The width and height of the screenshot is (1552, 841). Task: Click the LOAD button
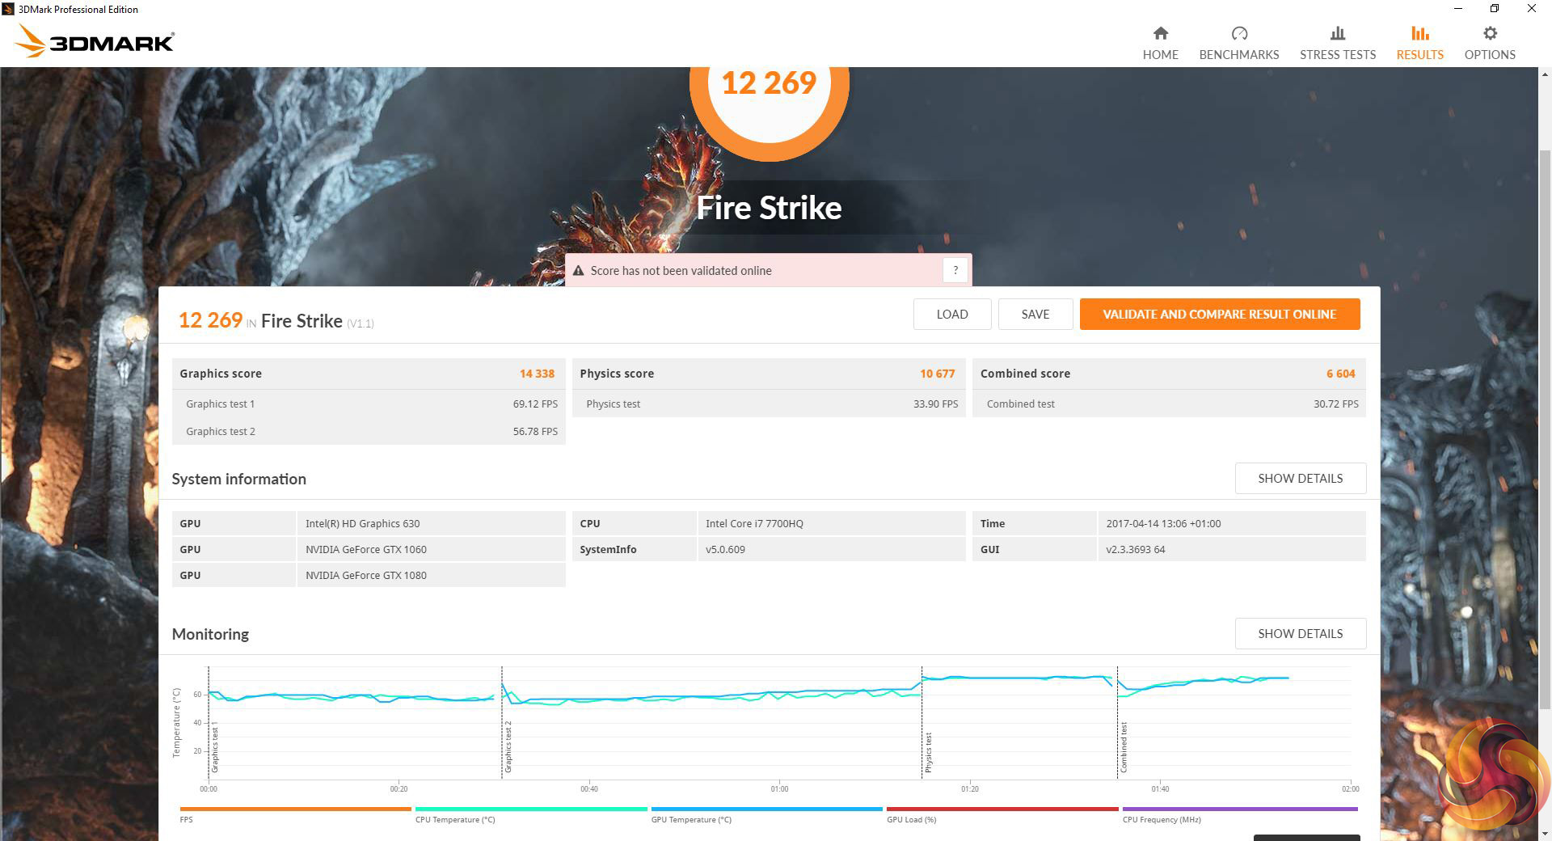(952, 315)
